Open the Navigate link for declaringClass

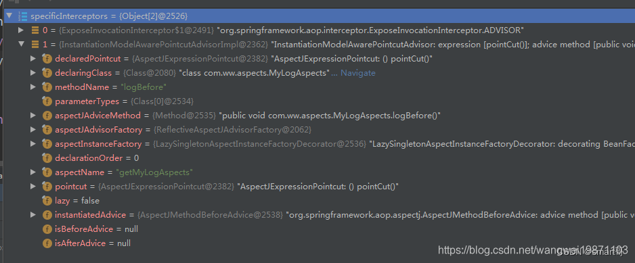(357, 73)
